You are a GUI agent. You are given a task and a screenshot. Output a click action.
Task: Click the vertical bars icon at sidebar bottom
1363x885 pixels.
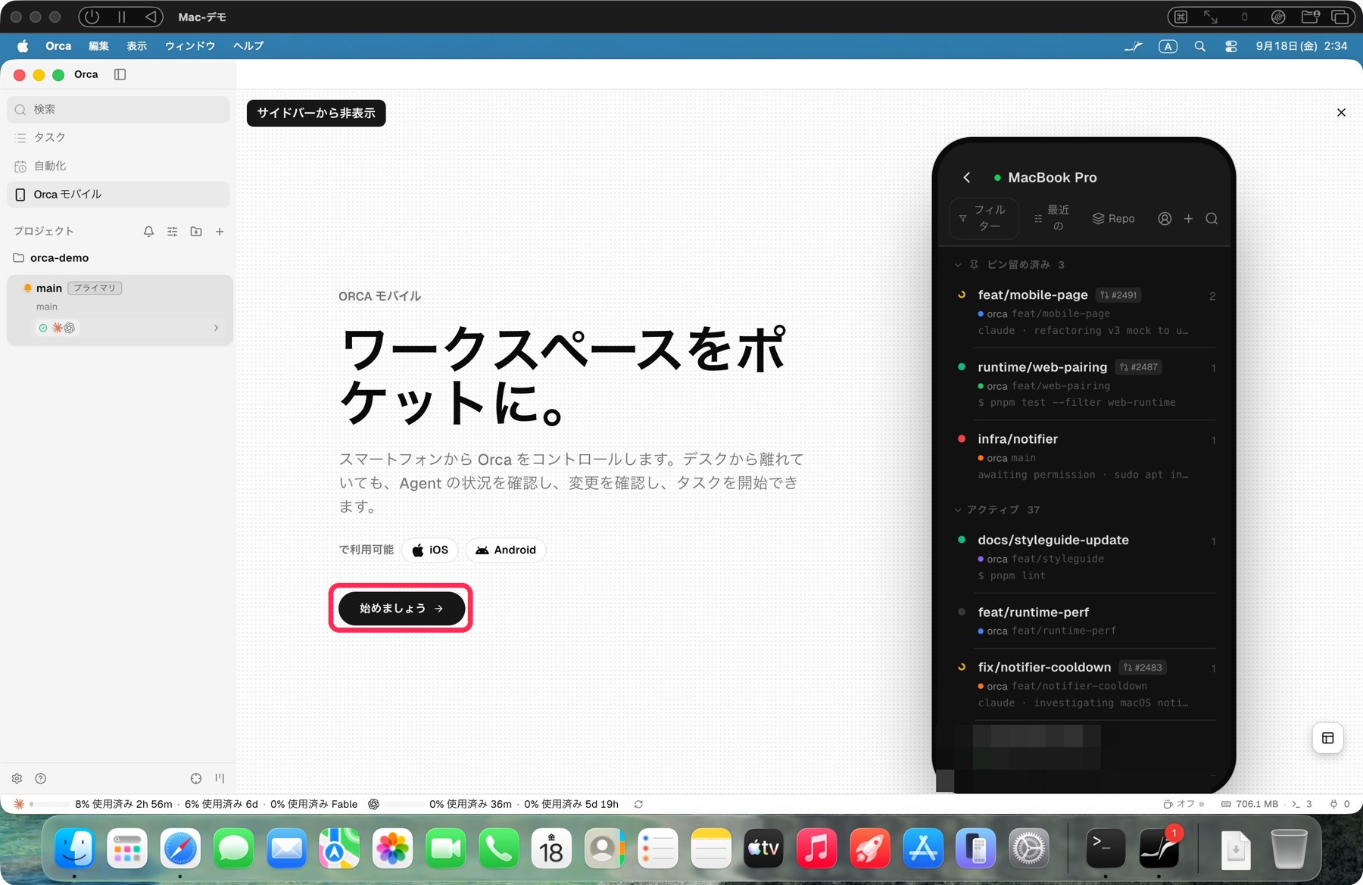coord(220,778)
